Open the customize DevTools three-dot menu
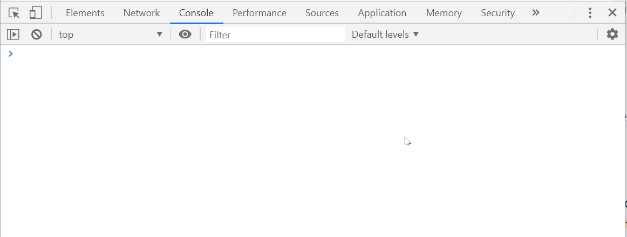 590,13
